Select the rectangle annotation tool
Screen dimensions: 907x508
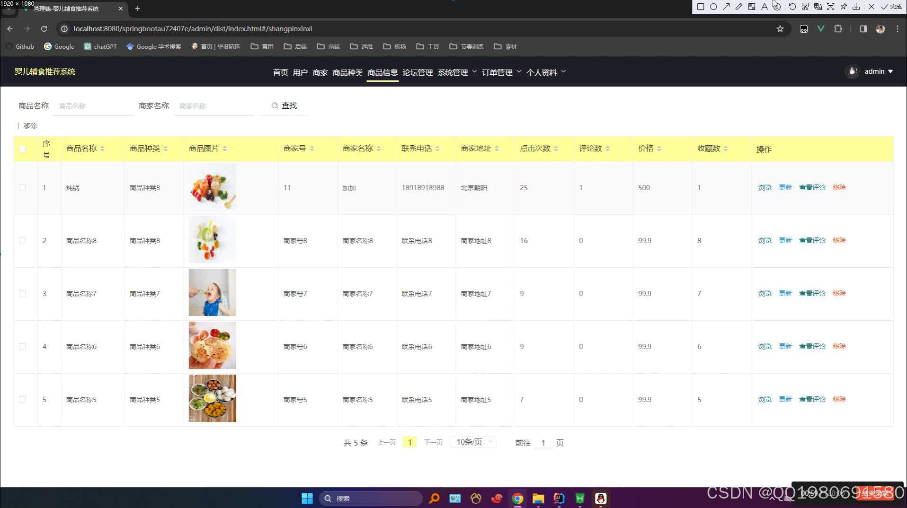pos(701,6)
